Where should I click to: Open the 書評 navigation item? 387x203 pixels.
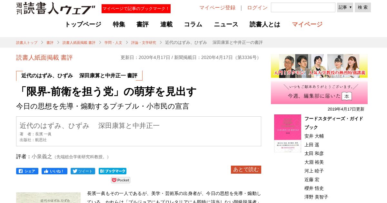pos(143,24)
